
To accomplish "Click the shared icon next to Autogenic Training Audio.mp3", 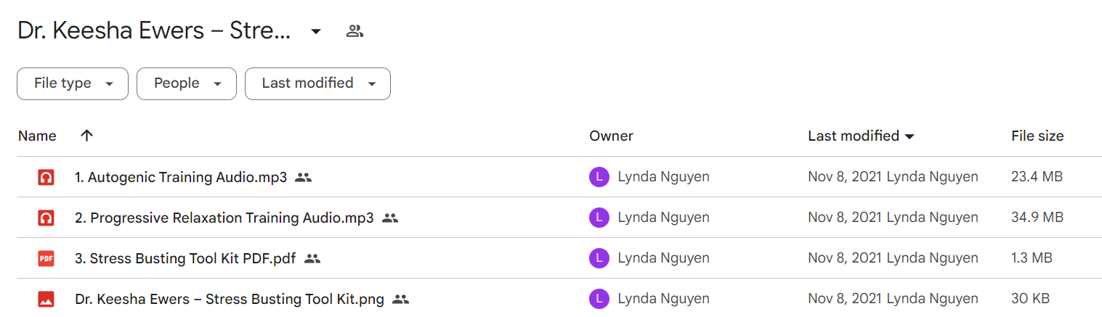I will (304, 177).
